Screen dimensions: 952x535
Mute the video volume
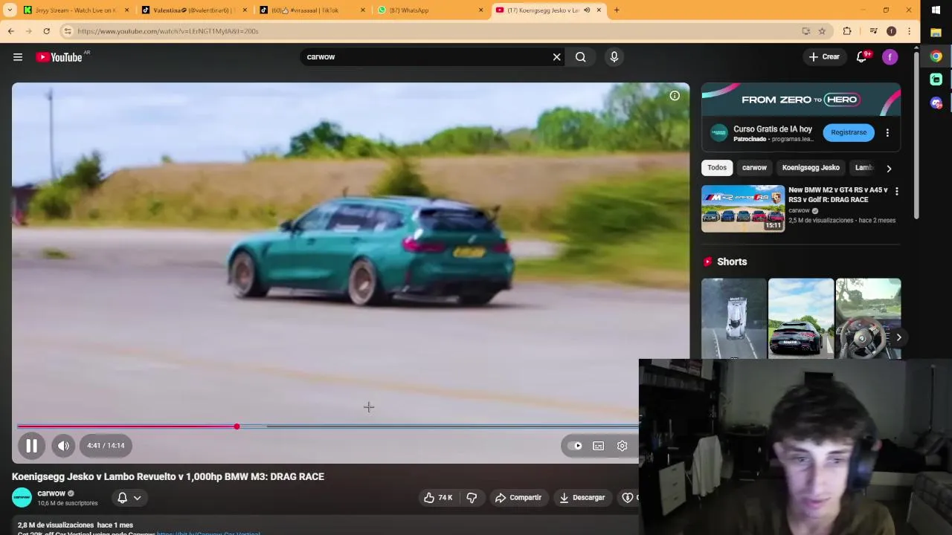(63, 446)
